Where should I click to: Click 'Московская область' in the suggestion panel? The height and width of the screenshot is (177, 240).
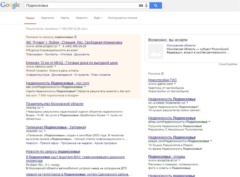coord(181,46)
